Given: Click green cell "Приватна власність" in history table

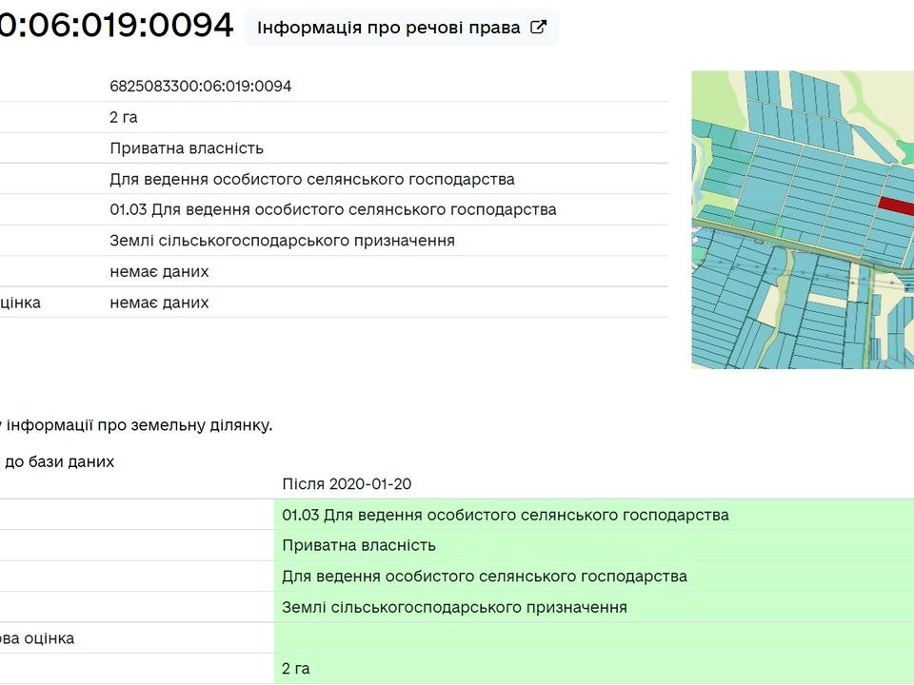Looking at the screenshot, I should coord(359,545).
